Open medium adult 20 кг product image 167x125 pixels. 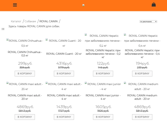(142, 86)
